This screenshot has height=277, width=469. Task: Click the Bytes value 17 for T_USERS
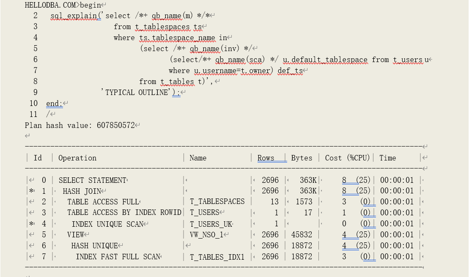[x=308, y=213]
